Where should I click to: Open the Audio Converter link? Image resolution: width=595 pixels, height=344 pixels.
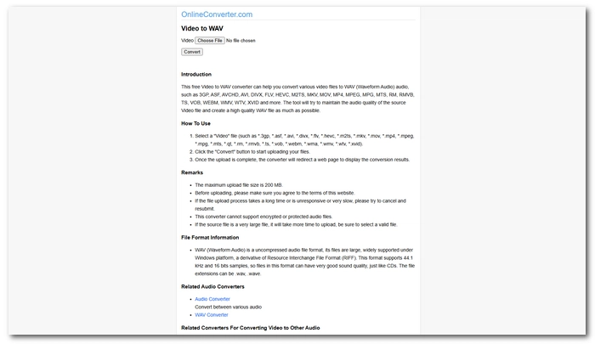212,299
